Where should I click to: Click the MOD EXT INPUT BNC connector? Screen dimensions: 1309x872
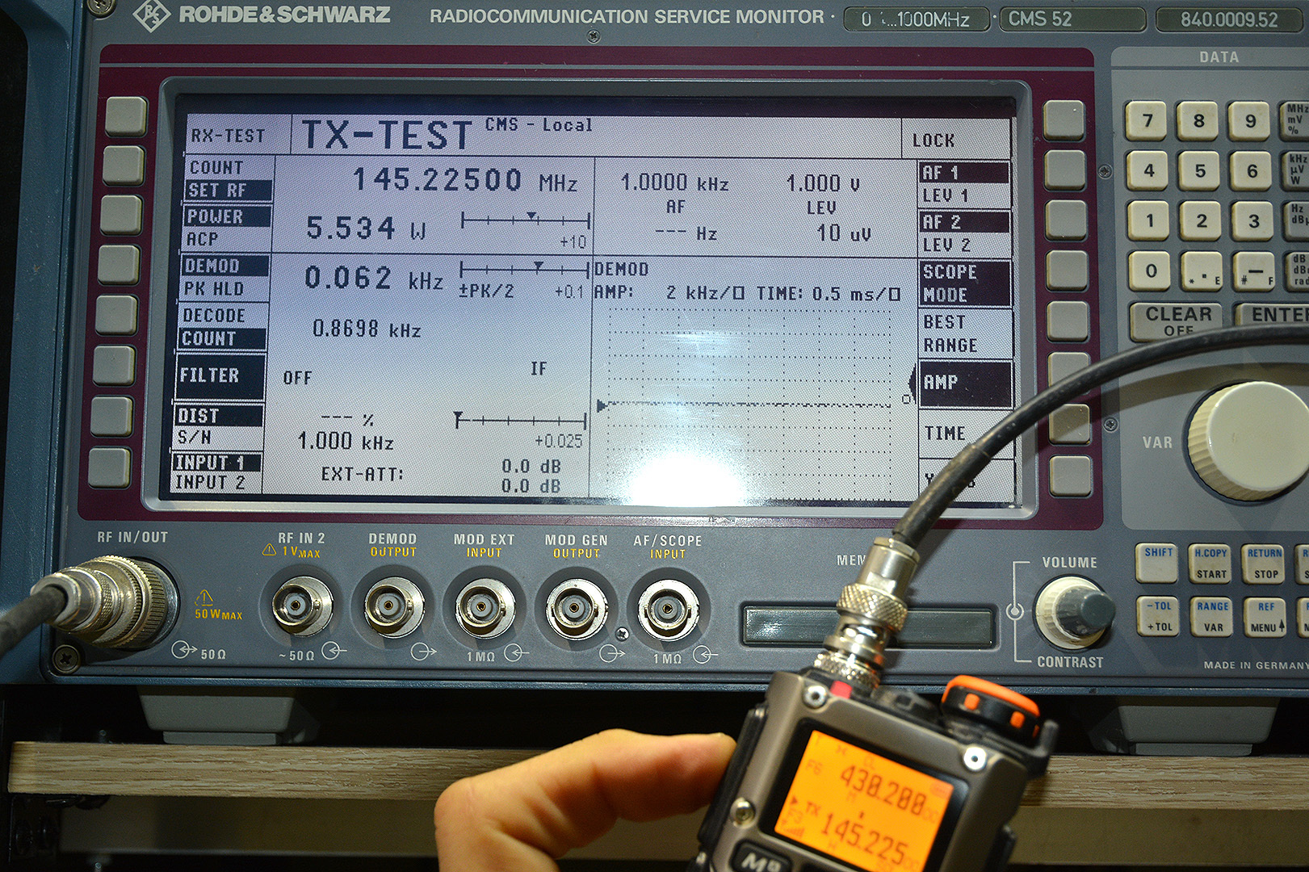[x=485, y=609]
